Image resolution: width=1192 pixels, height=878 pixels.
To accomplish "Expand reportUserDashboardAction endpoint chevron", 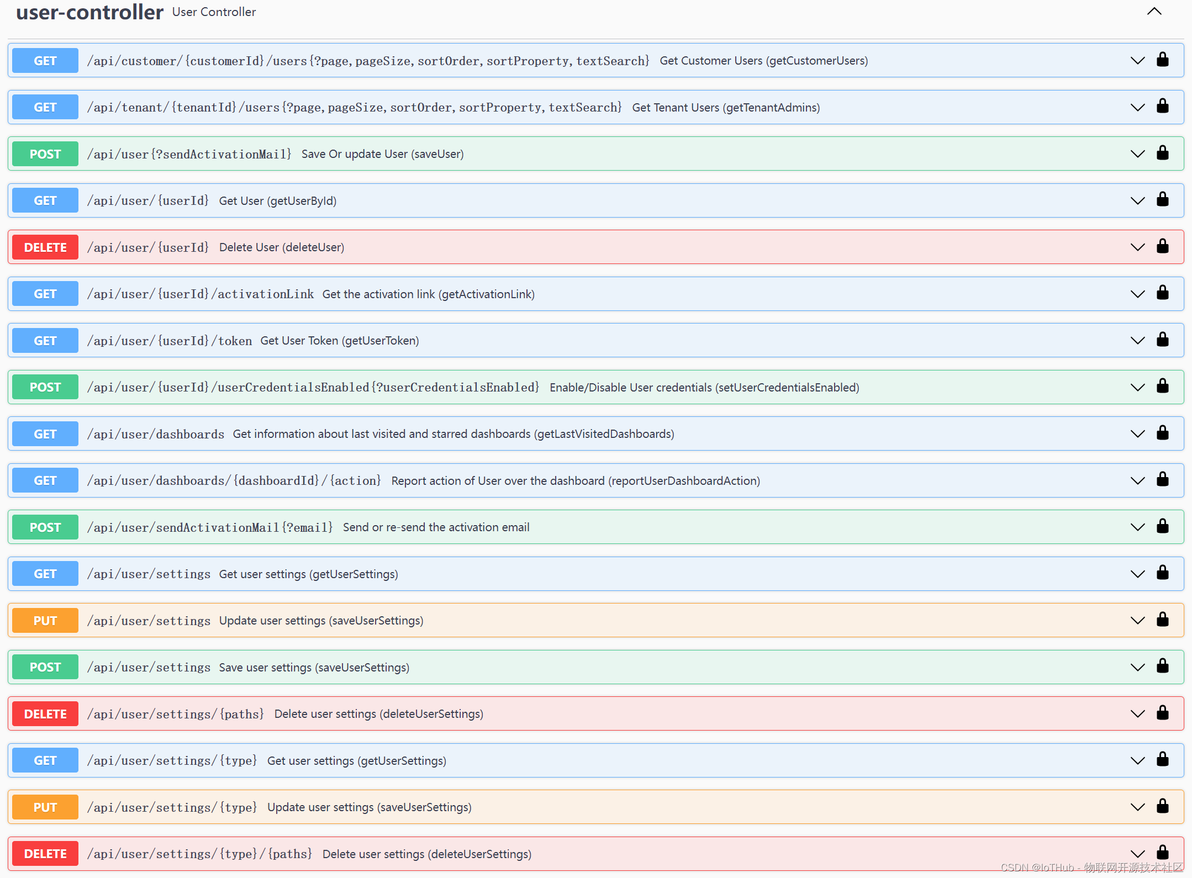I will tap(1137, 480).
